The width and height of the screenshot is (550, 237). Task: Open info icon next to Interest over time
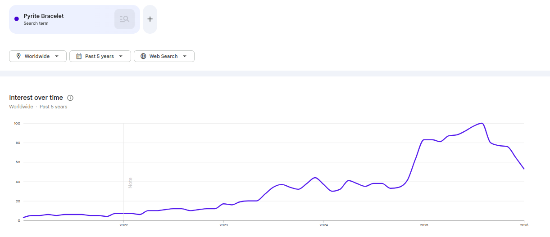coord(70,98)
